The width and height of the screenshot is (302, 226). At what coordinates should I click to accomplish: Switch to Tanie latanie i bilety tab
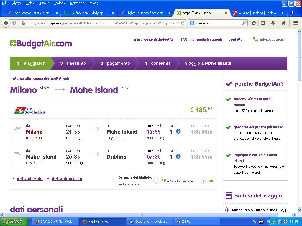click(x=32, y=13)
